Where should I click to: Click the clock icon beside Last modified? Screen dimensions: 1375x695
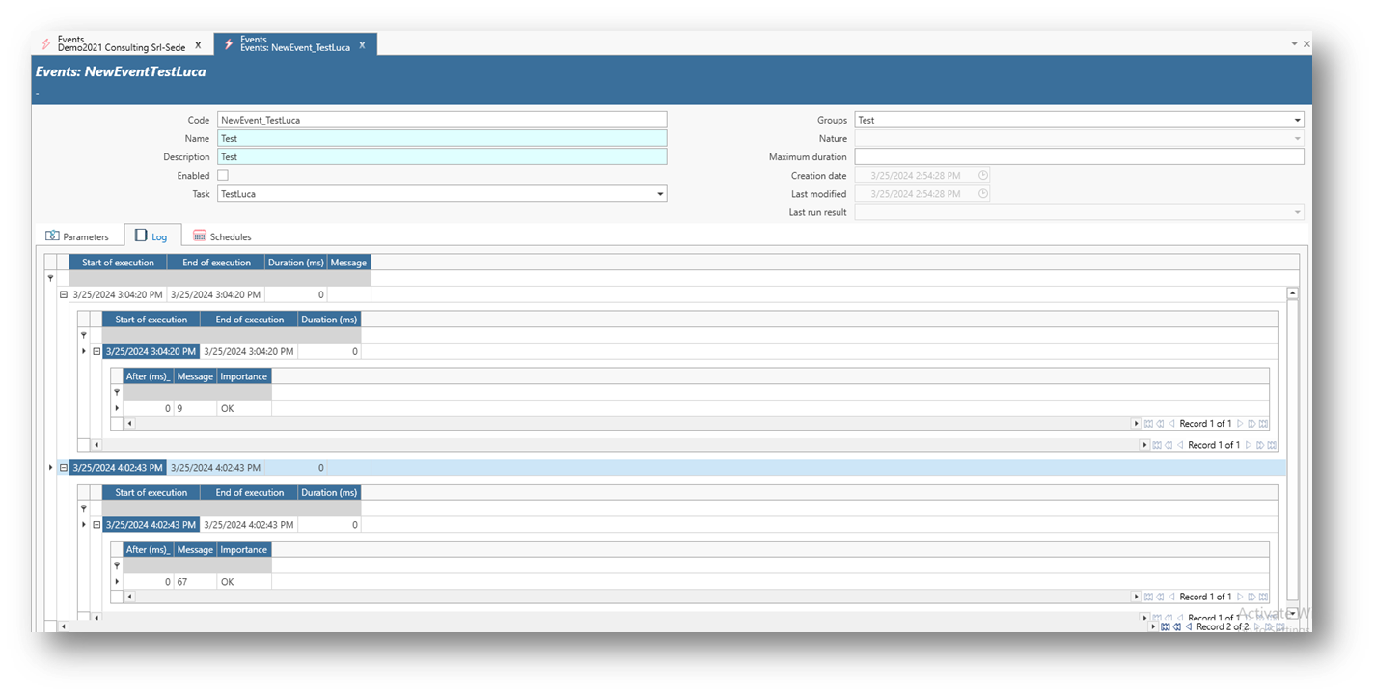pos(983,194)
